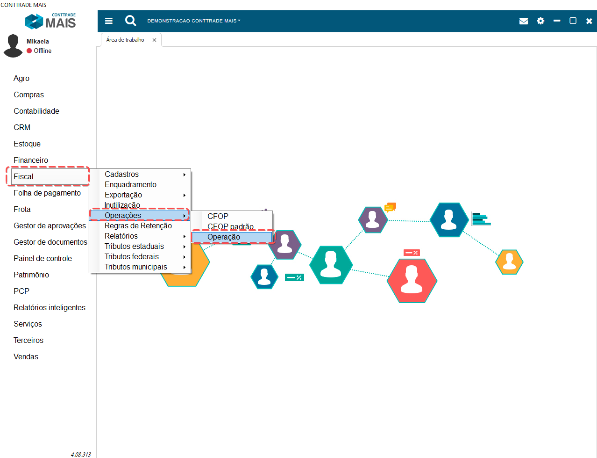Select Operação in the submenu

pyautogui.click(x=224, y=237)
